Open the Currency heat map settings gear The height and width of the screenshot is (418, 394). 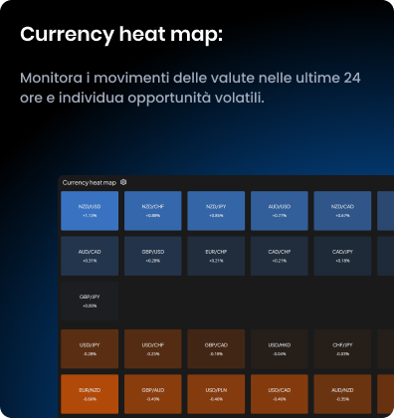tap(123, 182)
